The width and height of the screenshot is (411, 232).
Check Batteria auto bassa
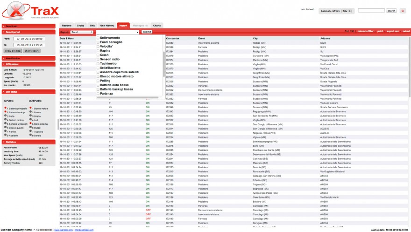pos(98,85)
